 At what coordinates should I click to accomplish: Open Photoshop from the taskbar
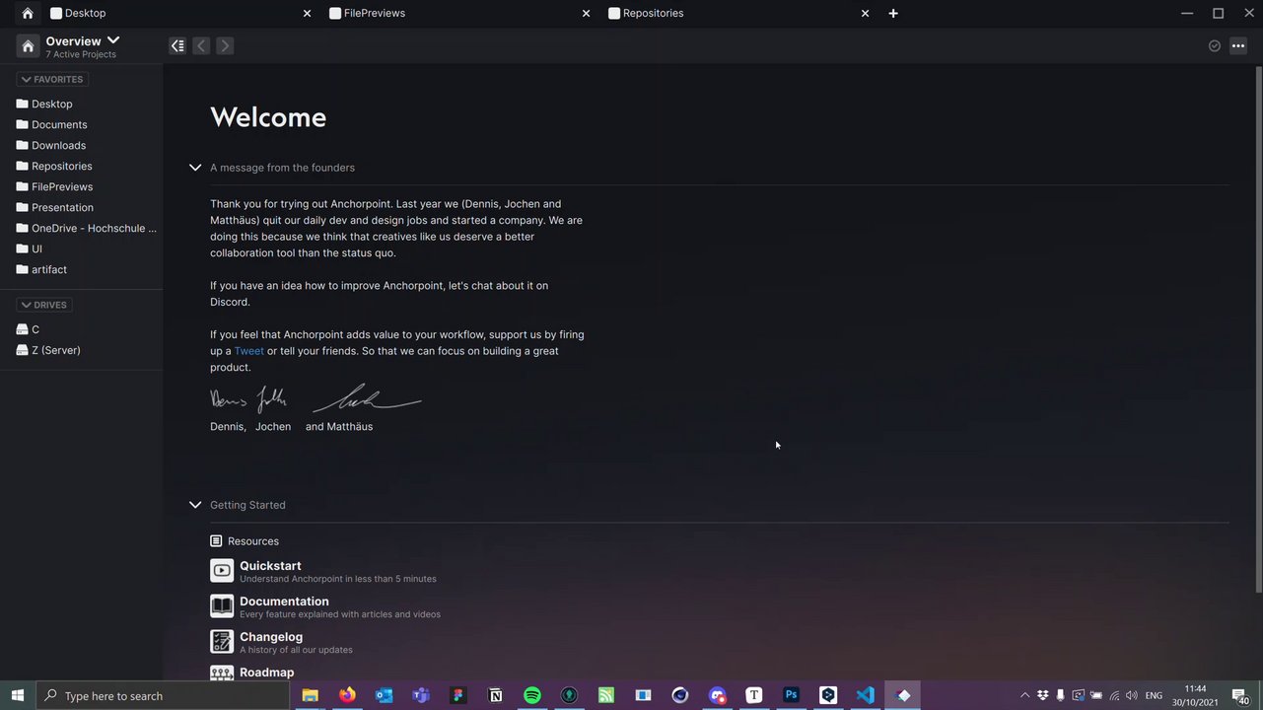(791, 695)
